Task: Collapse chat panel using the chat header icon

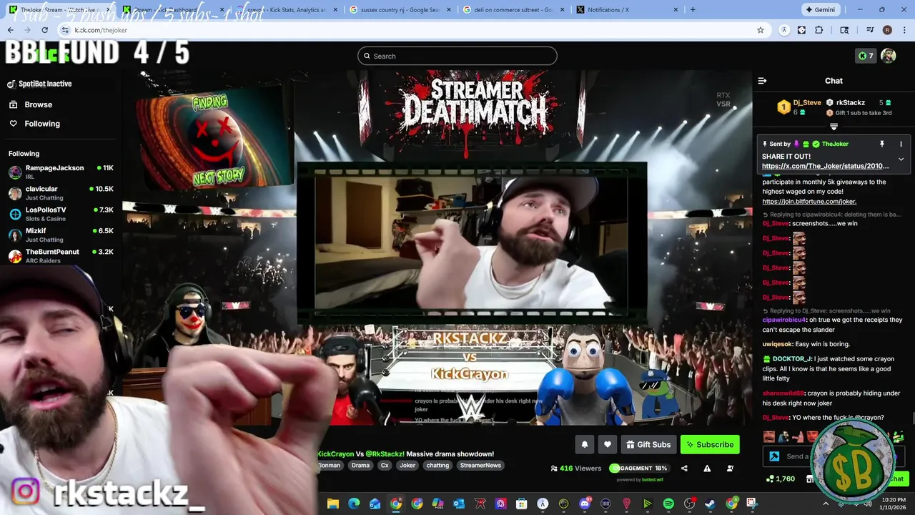Action: 762,81
